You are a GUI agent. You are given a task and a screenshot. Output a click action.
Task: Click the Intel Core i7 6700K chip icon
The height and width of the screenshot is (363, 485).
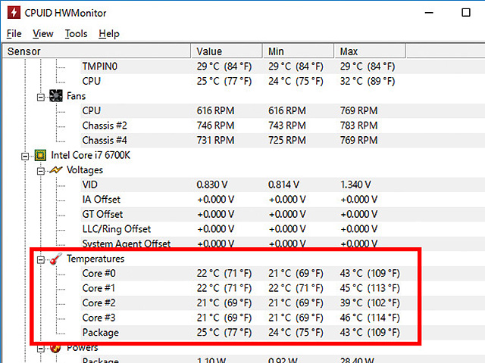pos(40,155)
